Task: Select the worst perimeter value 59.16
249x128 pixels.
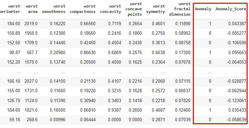Action: 15,119
